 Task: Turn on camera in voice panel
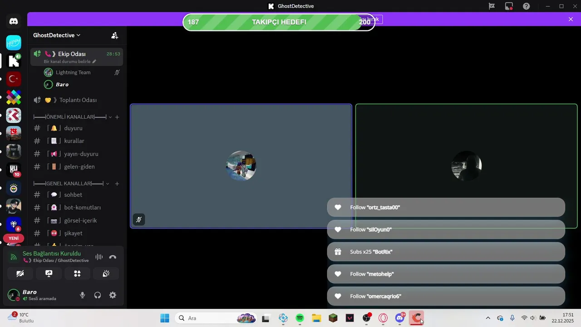click(x=20, y=273)
